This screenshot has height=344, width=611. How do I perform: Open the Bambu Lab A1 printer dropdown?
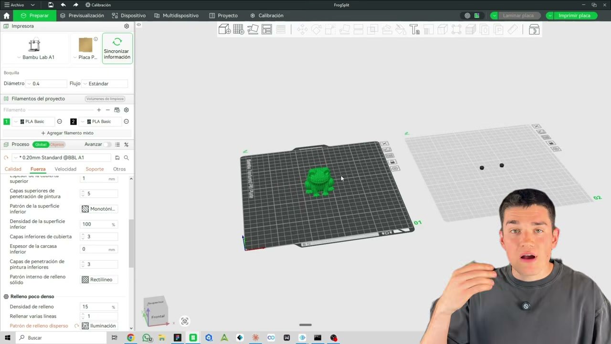tap(35, 57)
